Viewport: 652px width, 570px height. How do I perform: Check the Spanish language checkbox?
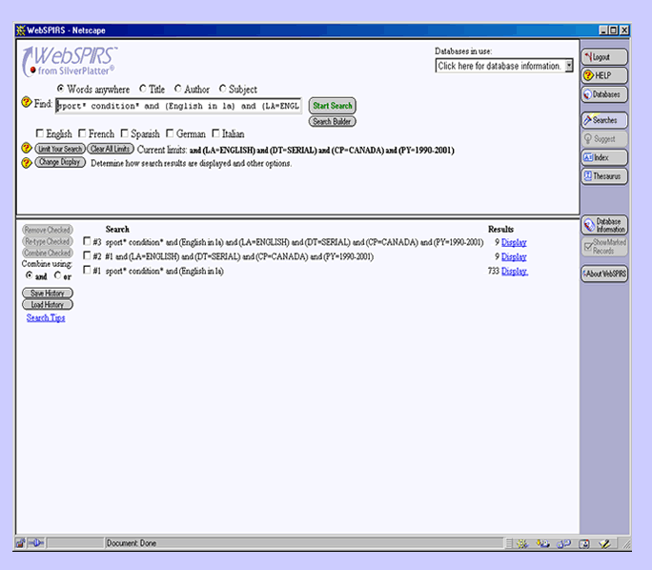124,133
